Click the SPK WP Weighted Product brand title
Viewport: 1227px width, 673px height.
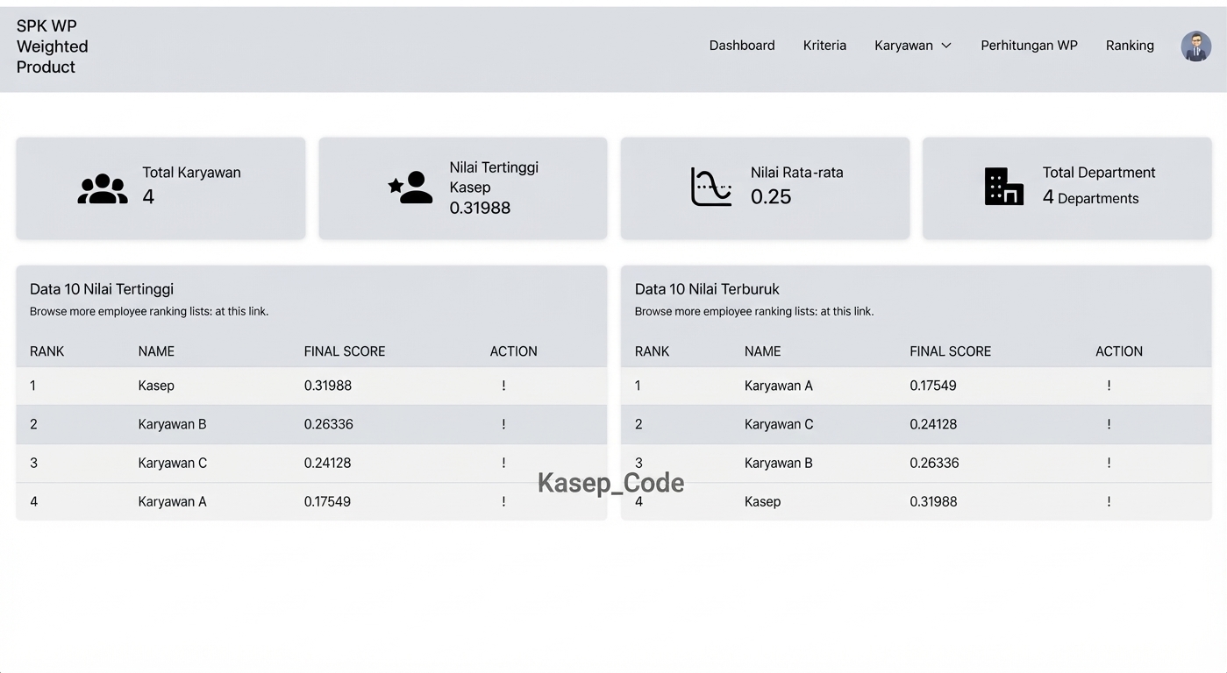[x=53, y=46]
